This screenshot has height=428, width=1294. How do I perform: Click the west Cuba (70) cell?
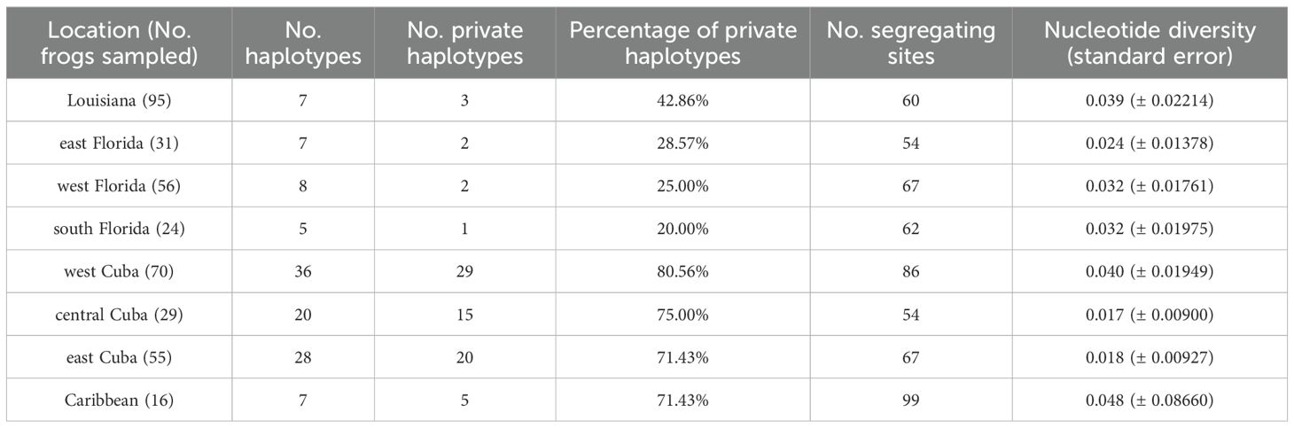click(119, 271)
